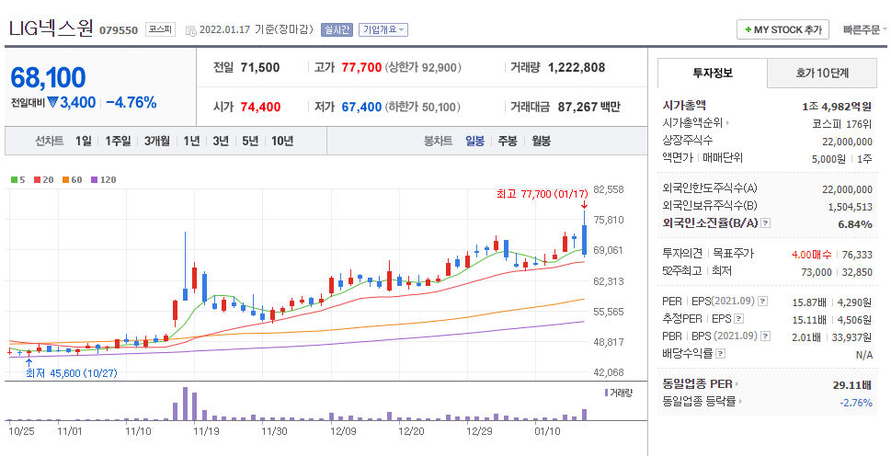This screenshot has width=891, height=456.
Task: Click the red 최고 arrow marker on chart
Action: 584,204
